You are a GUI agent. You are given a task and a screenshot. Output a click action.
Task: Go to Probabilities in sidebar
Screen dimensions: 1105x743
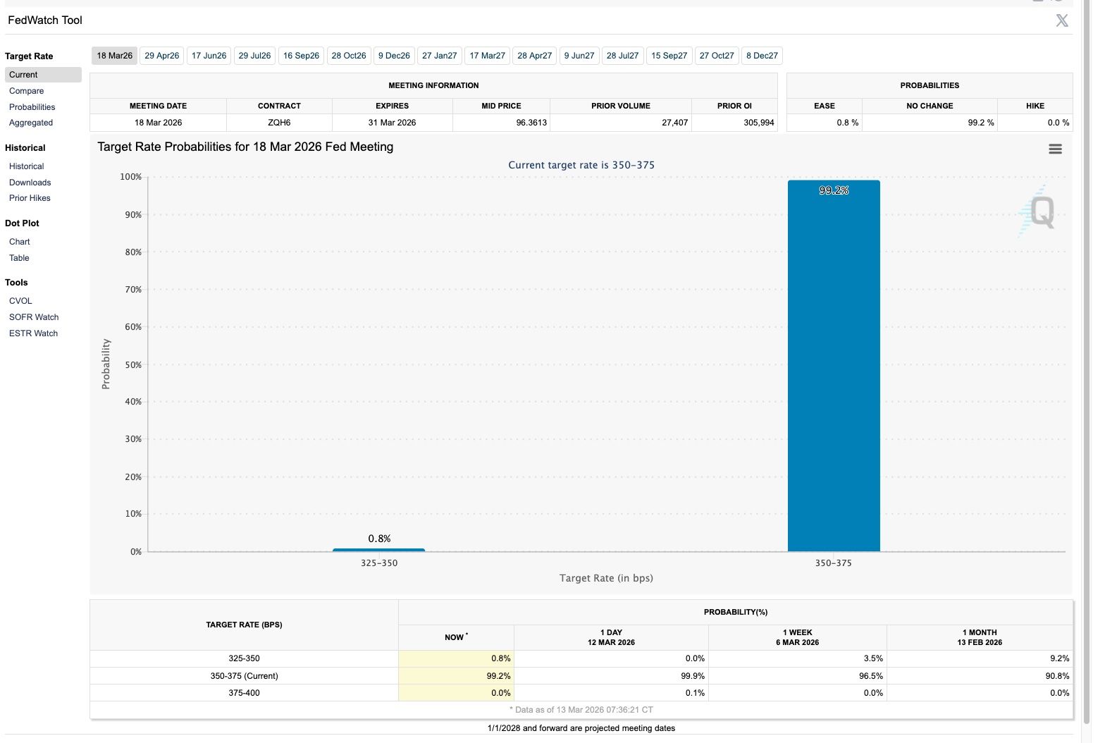[32, 107]
